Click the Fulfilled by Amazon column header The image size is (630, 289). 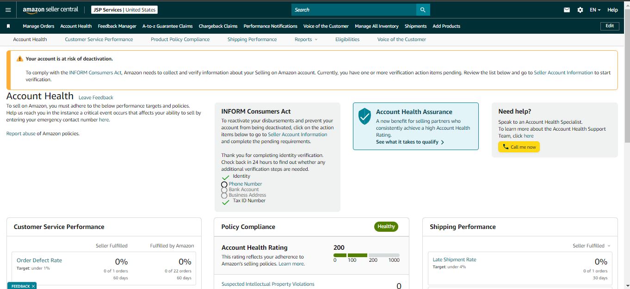point(172,246)
